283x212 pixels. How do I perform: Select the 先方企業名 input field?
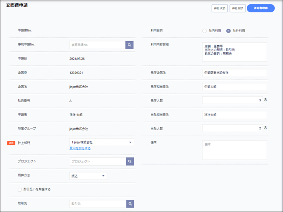[234, 73]
